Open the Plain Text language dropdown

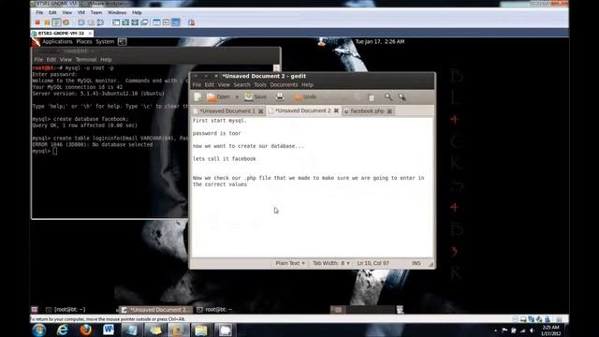tap(290, 263)
